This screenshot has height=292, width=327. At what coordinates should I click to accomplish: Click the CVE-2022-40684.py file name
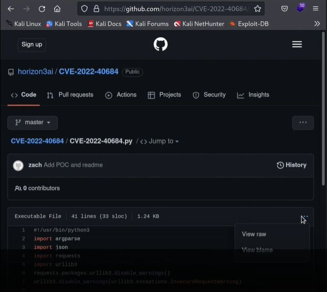pyautogui.click(x=101, y=141)
